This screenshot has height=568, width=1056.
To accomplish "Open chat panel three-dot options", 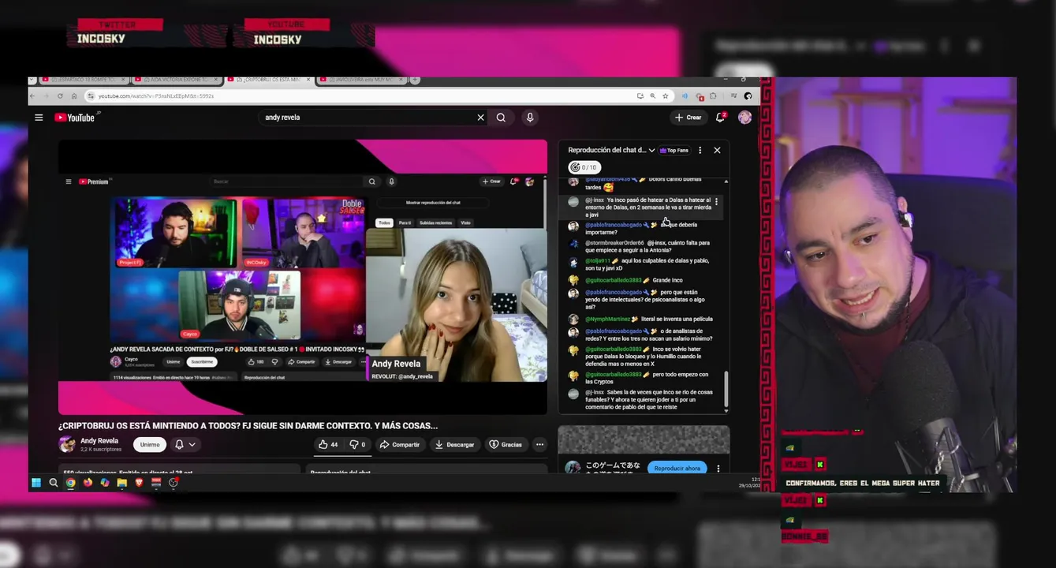I will click(x=700, y=150).
